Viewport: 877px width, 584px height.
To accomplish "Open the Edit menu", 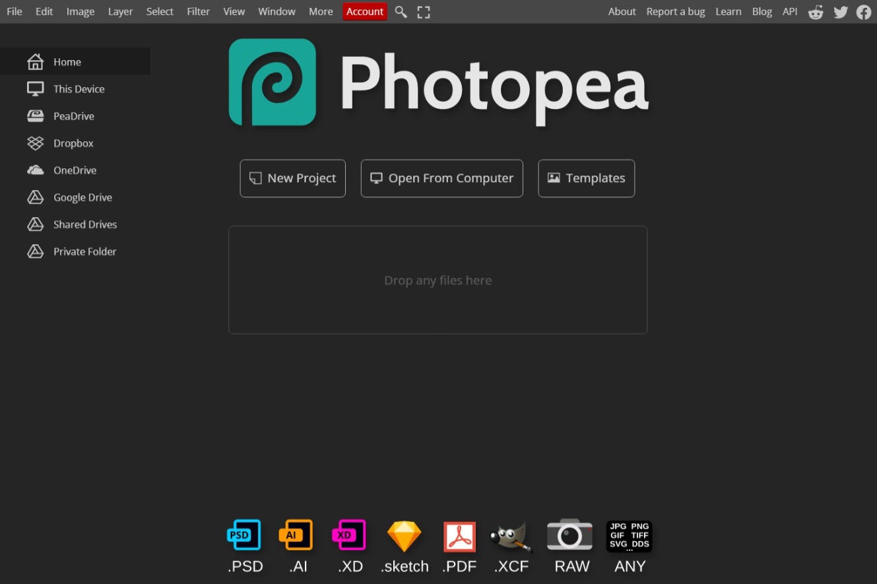I will (44, 11).
